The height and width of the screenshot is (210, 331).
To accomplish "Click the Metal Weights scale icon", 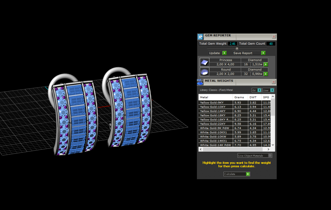I will (x=200, y=82).
